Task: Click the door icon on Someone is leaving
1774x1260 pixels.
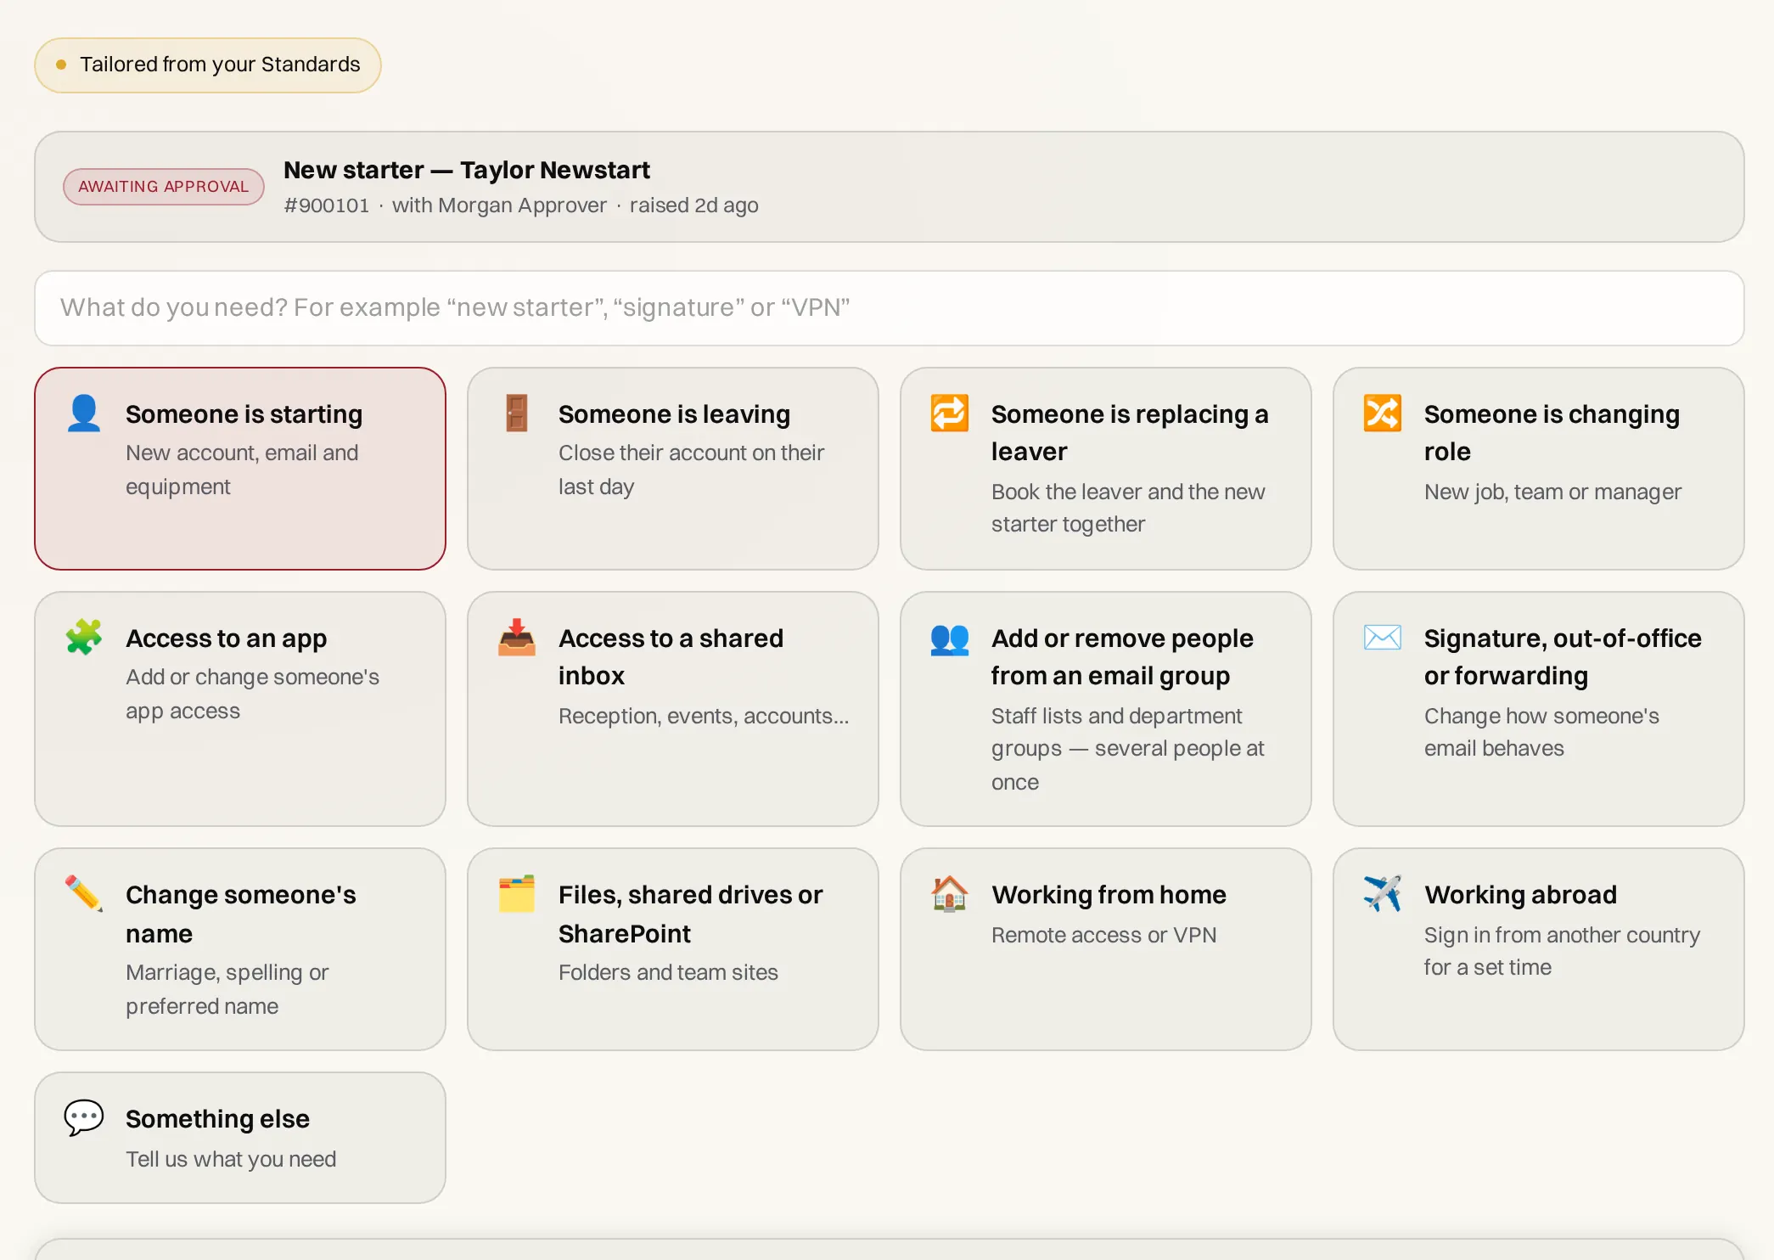Action: 517,413
